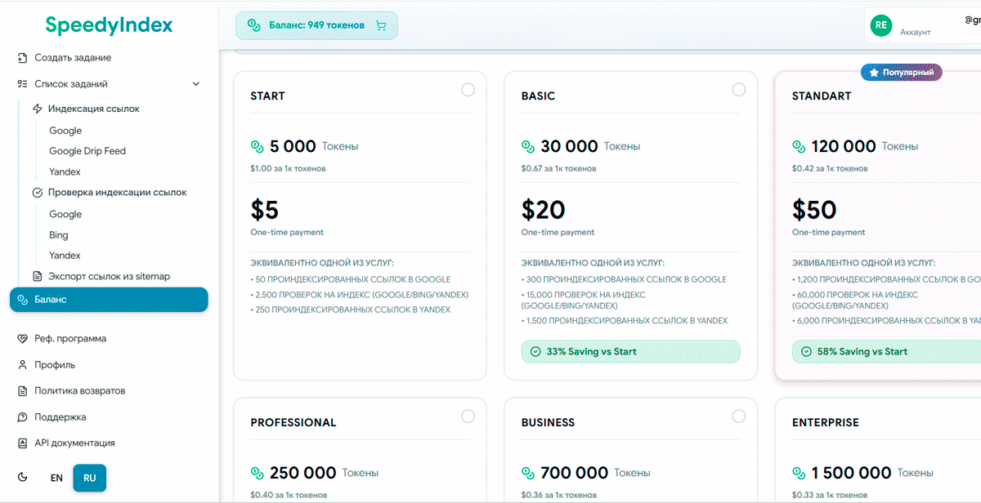Pick the BUSINESS plan radio button
This screenshot has height=503, width=981.
739,416
